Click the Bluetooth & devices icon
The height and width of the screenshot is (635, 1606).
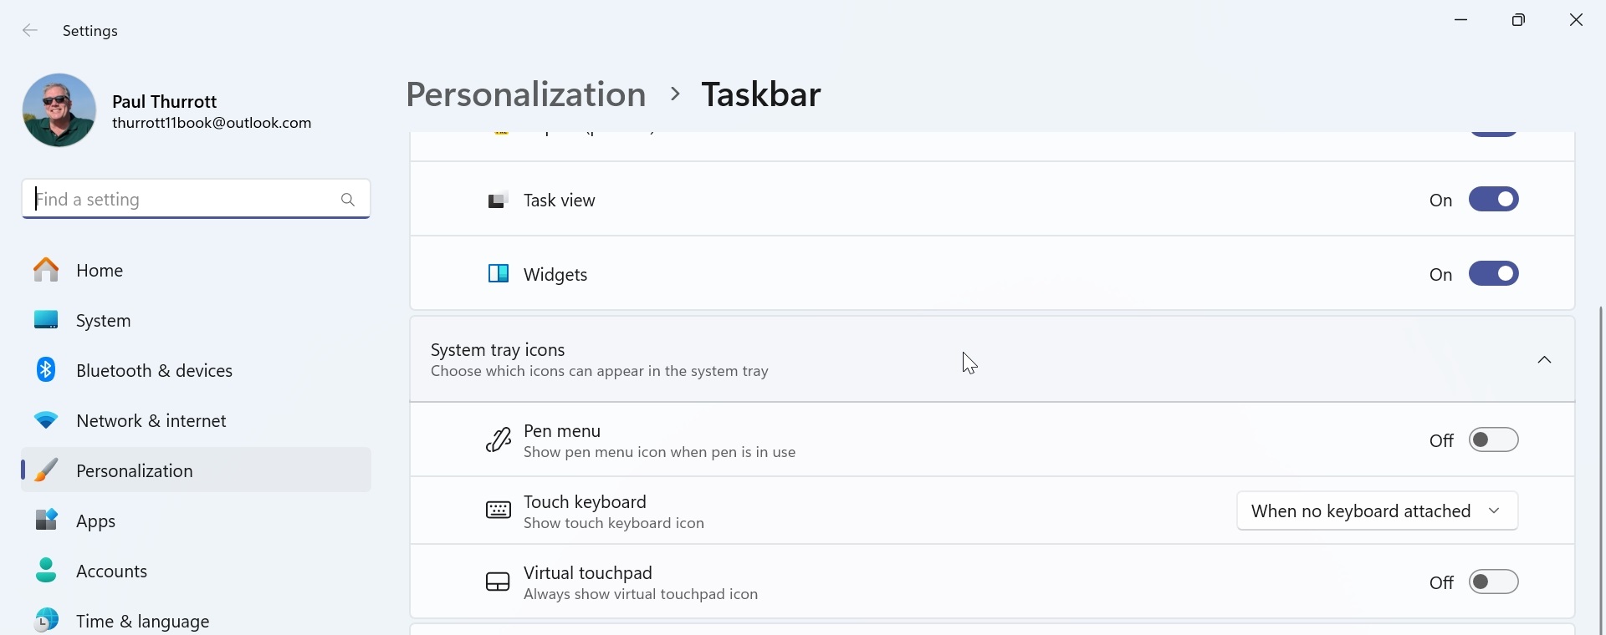47,370
